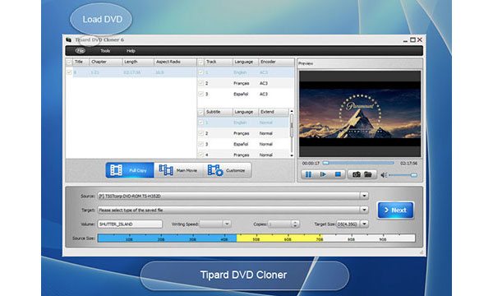The height and width of the screenshot is (296, 493).
Task: Adjust the preview volume slider
Action: tap(403, 175)
